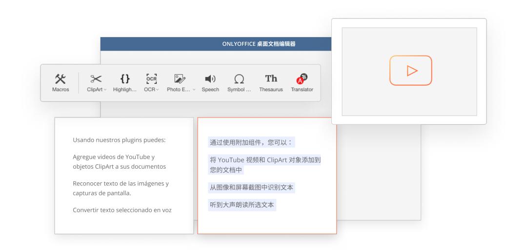The height and width of the screenshot is (252, 527).
Task: Open the Macros plugin
Action: pos(61,83)
